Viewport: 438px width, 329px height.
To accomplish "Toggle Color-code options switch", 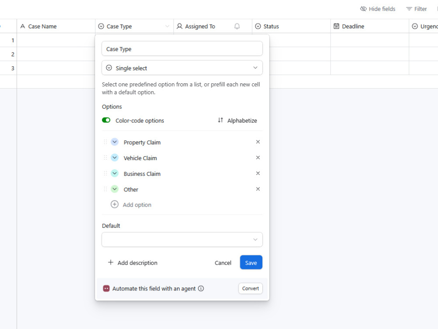I will pos(106,120).
